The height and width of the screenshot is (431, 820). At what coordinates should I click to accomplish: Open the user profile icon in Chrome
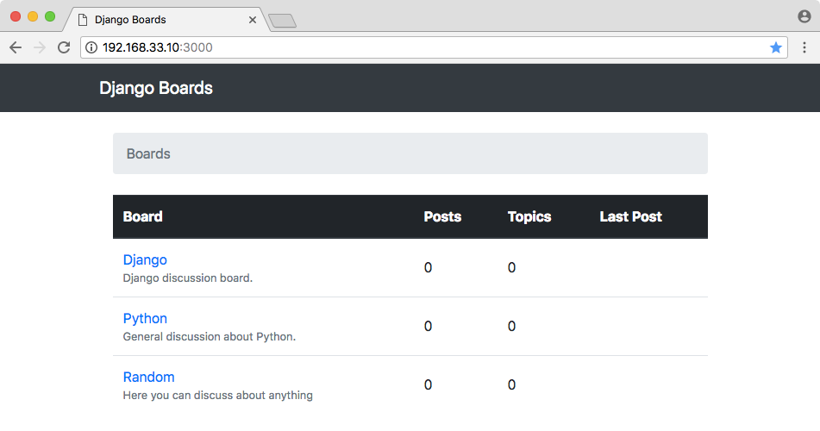point(804,16)
